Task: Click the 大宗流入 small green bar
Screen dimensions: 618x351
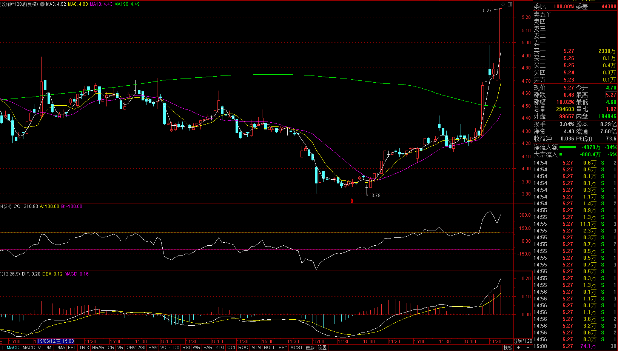Action: click(561, 154)
